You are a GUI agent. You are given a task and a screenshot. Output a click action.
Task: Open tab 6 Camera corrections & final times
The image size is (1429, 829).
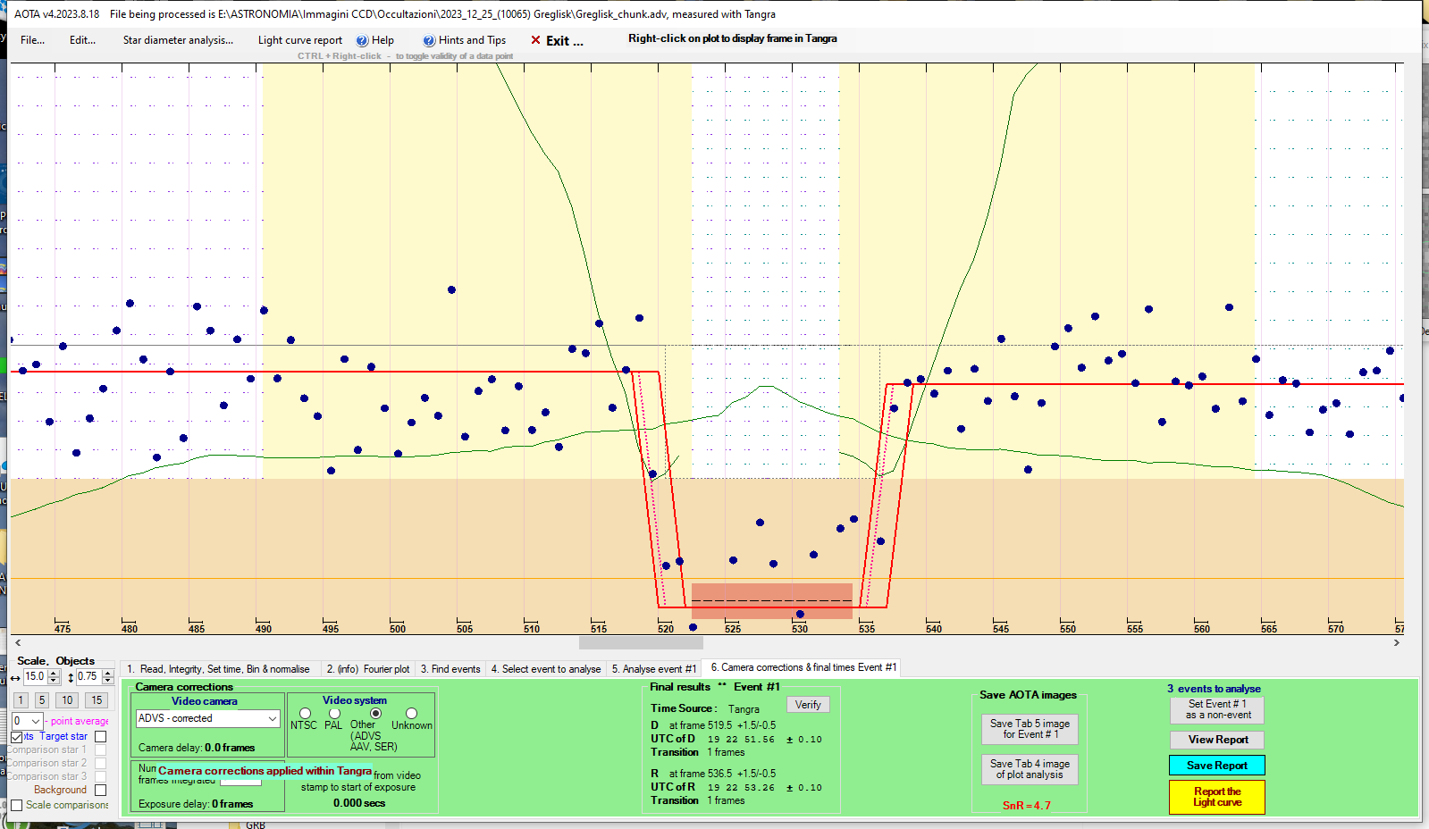(803, 667)
